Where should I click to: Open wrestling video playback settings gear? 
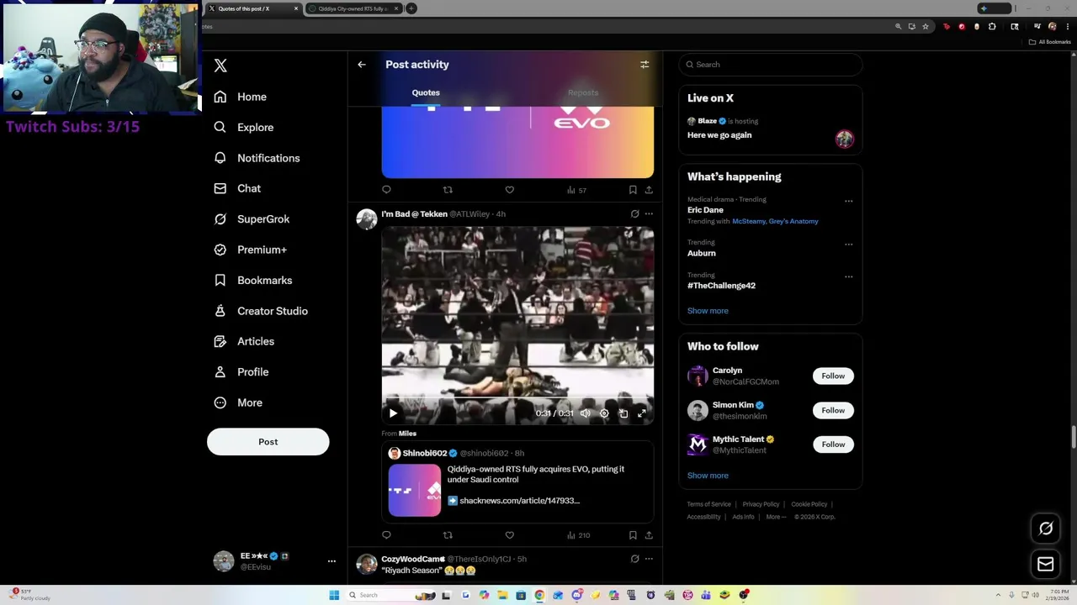click(604, 413)
